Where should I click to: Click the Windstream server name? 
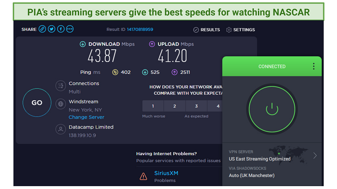point(83,102)
